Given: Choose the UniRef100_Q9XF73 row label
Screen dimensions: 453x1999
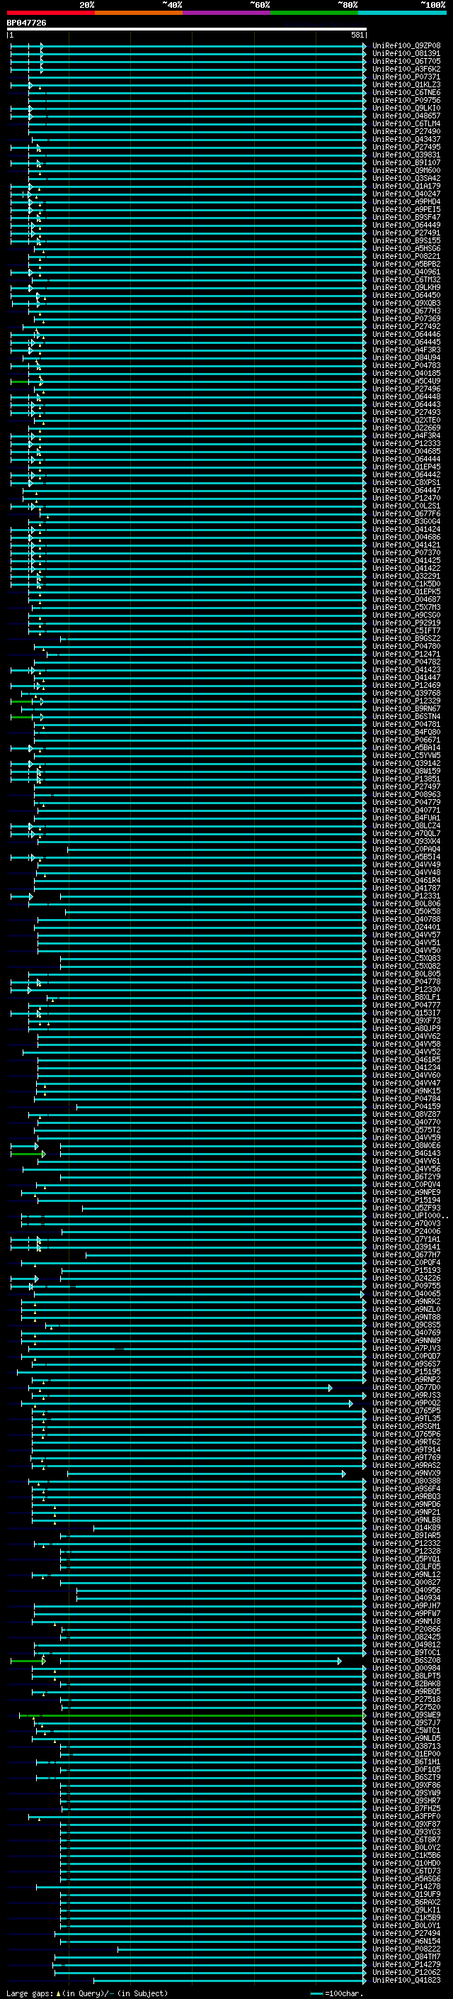Looking at the screenshot, I should 406,1020.
